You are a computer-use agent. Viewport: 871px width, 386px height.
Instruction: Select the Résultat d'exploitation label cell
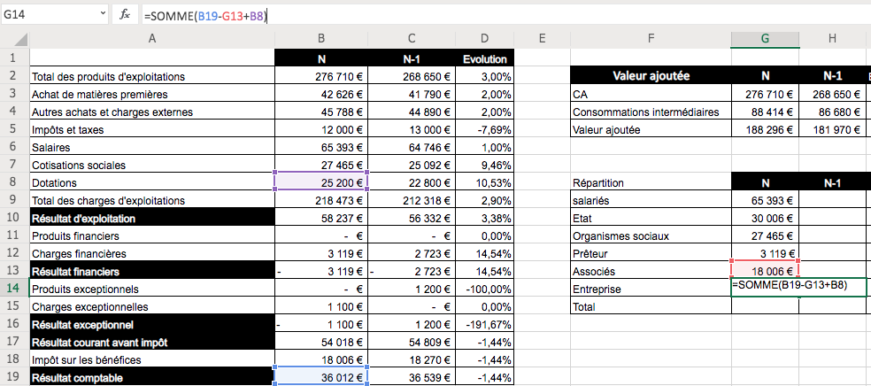[151, 219]
